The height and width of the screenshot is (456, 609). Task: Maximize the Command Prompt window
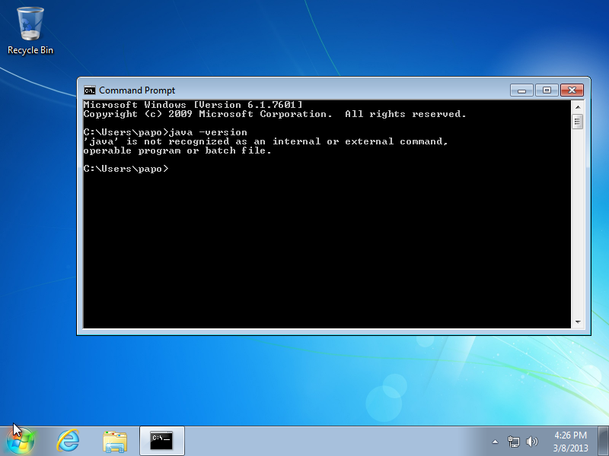547,90
